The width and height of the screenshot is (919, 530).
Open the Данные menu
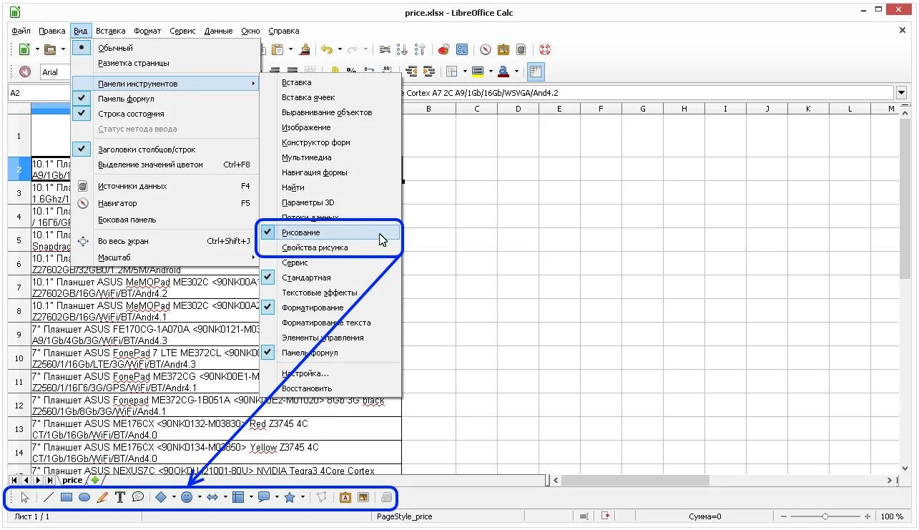pyautogui.click(x=218, y=31)
